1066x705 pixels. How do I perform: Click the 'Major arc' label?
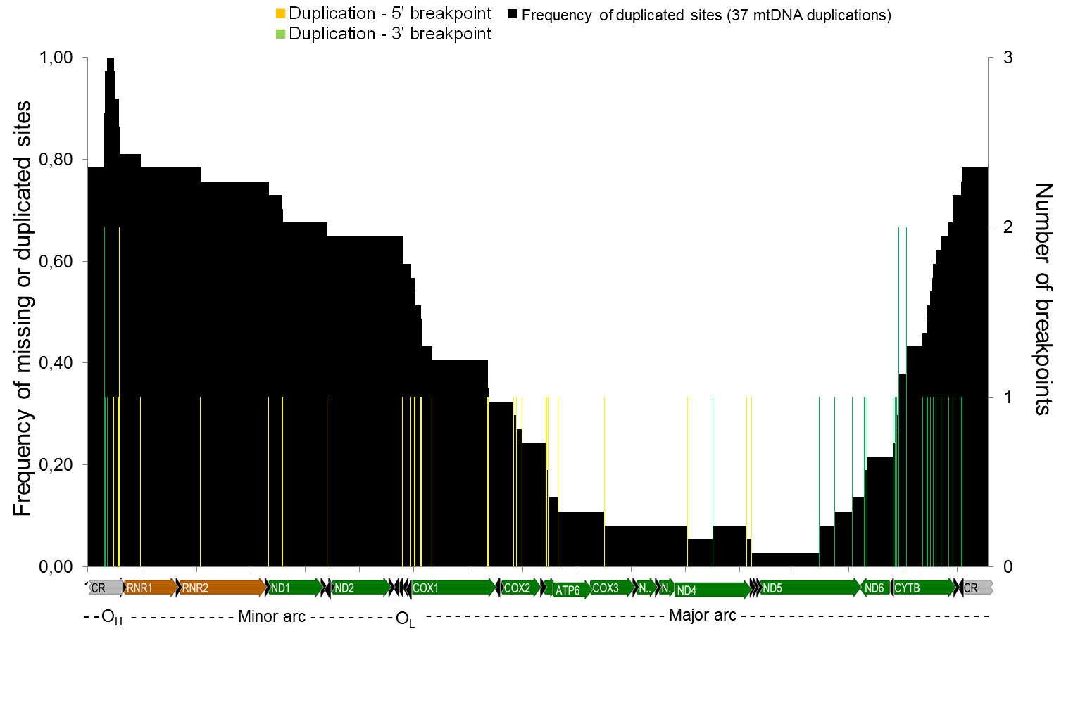point(702,616)
